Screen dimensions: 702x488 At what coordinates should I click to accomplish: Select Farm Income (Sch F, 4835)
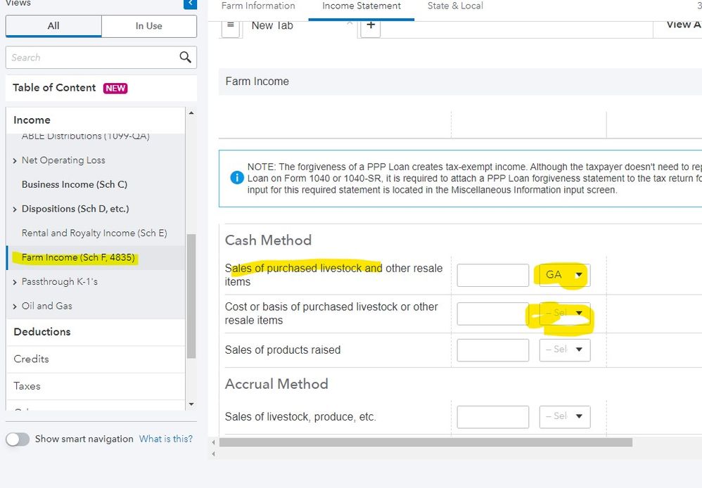(78, 257)
